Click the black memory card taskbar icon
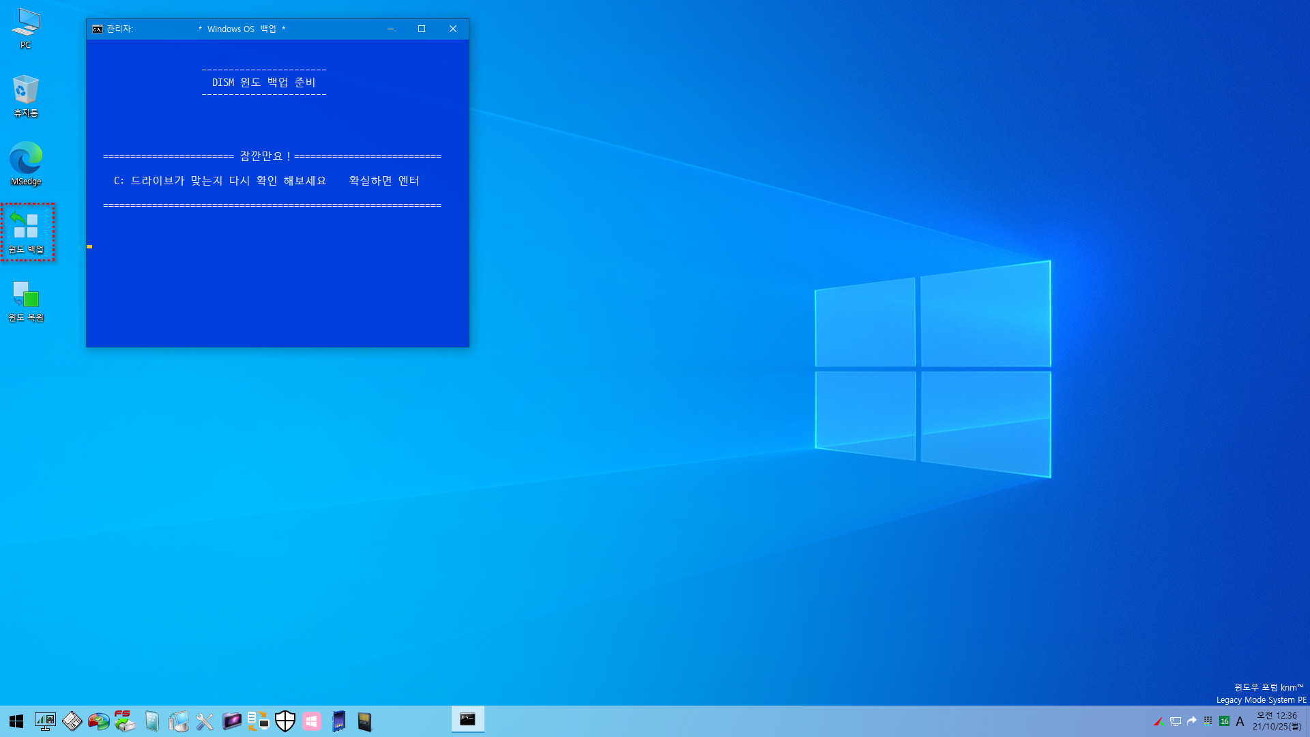 (365, 721)
